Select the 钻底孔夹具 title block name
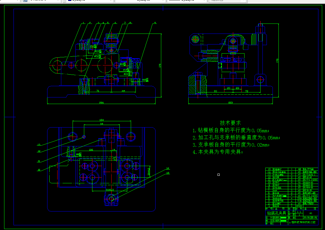This screenshot has width=325, height=230. tap(277, 213)
